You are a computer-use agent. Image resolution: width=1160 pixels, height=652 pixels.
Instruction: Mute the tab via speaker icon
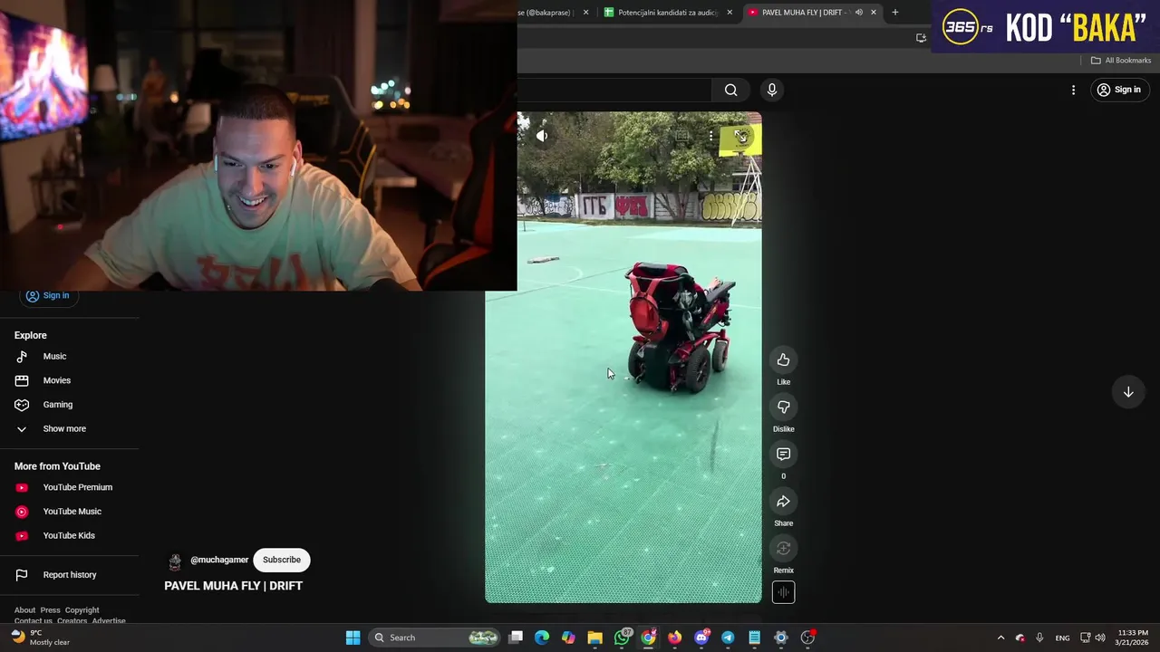pyautogui.click(x=858, y=12)
